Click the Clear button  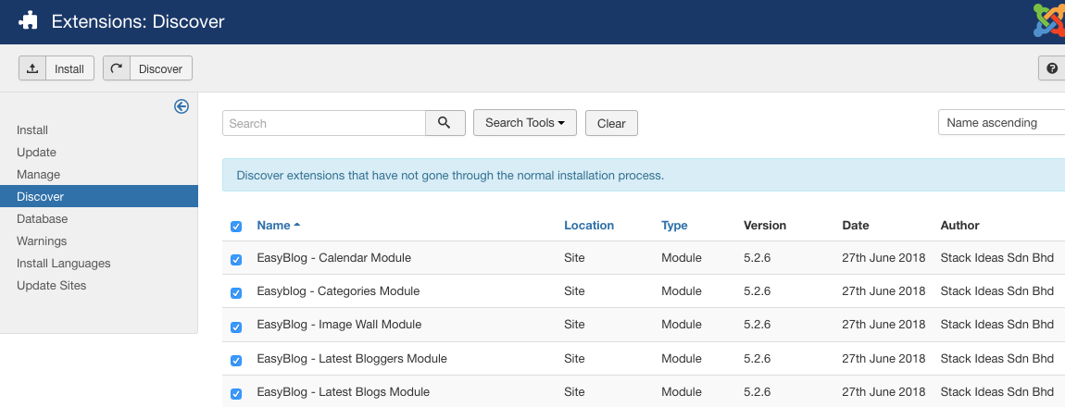tap(611, 123)
